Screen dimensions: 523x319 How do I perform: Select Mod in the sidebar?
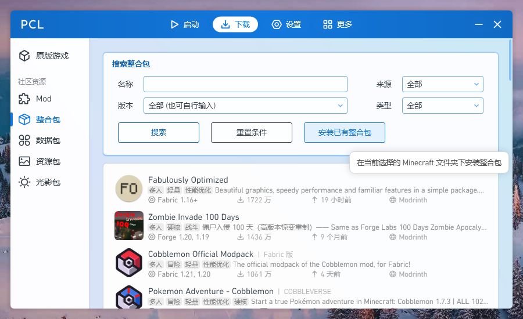click(x=49, y=99)
